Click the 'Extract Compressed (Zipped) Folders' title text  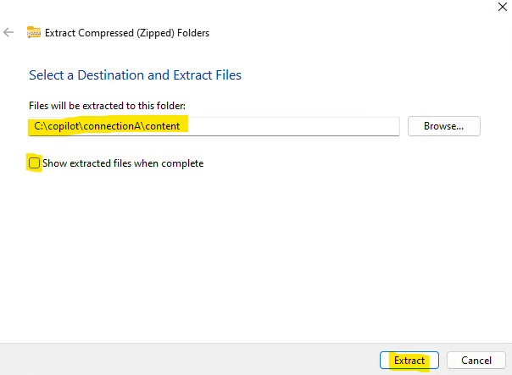(127, 33)
